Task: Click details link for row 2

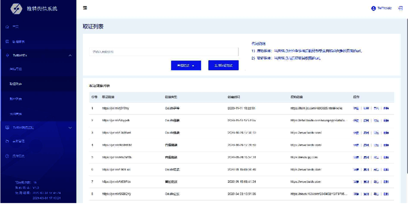Action: 356,121
